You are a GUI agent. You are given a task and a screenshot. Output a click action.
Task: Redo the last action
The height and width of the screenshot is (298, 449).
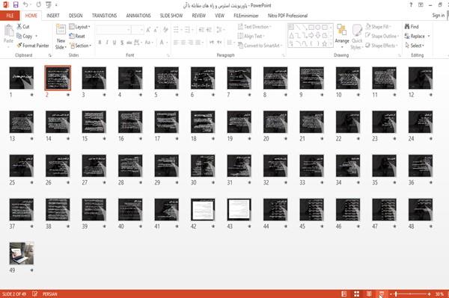39,4
